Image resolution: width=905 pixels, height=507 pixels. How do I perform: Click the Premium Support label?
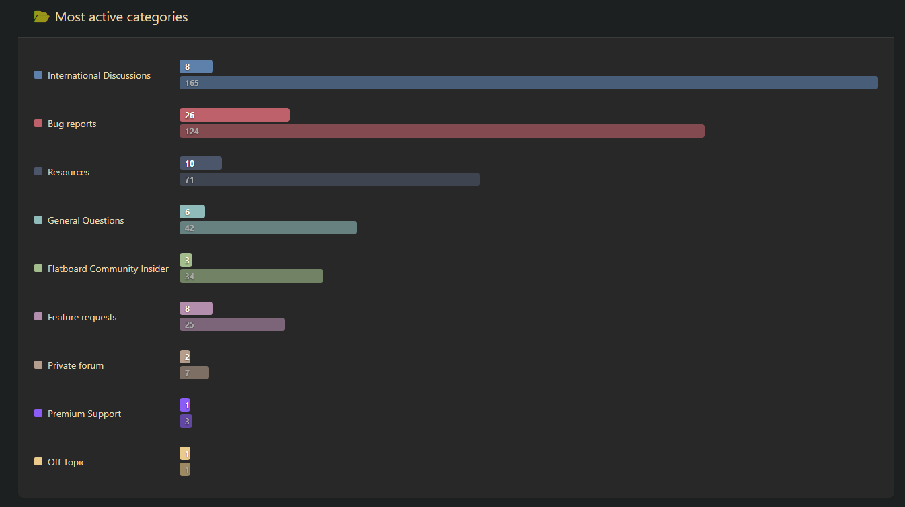[x=84, y=414]
